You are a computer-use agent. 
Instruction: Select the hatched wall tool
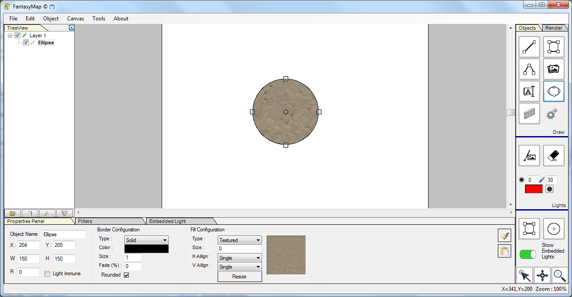529,113
